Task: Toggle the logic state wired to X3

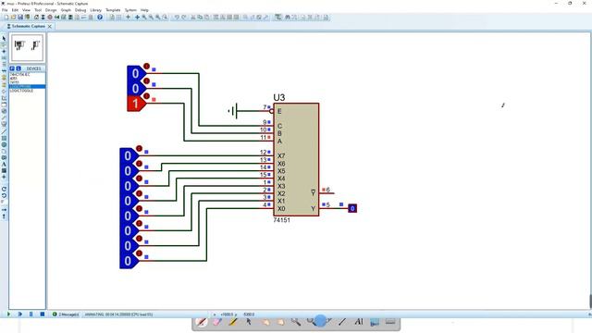Action: coord(128,216)
